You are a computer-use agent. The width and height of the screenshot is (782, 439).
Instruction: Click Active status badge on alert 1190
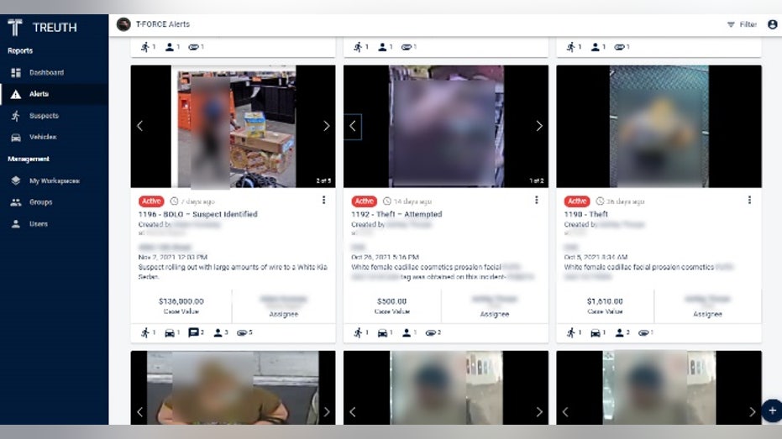(x=577, y=201)
